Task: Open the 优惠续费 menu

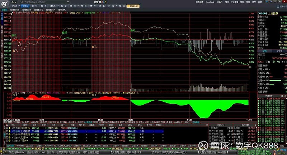Action: (199, 2)
